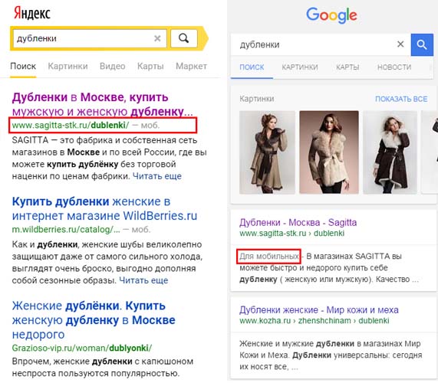Viewport: 438px width, 383px height.
Task: Click the Яндекс logo
Action: [x=32, y=13]
